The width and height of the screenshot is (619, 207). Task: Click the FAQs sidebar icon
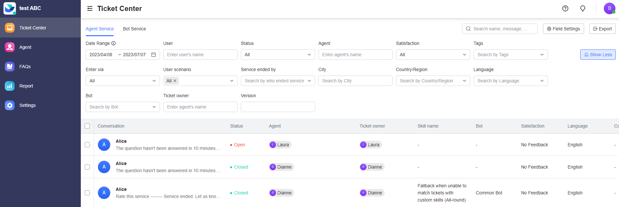10,67
